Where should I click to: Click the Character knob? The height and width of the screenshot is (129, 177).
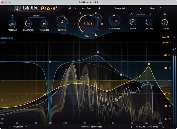[28, 24]
